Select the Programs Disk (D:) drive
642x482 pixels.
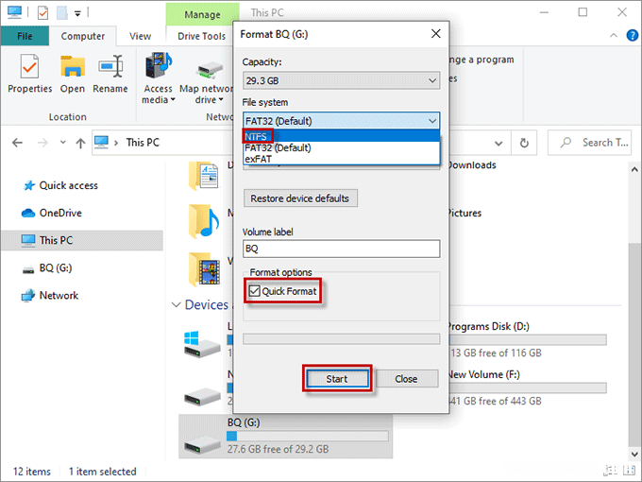(528, 339)
